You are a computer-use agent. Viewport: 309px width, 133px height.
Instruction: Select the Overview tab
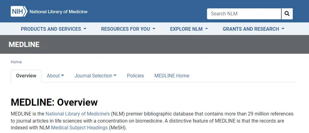click(26, 76)
